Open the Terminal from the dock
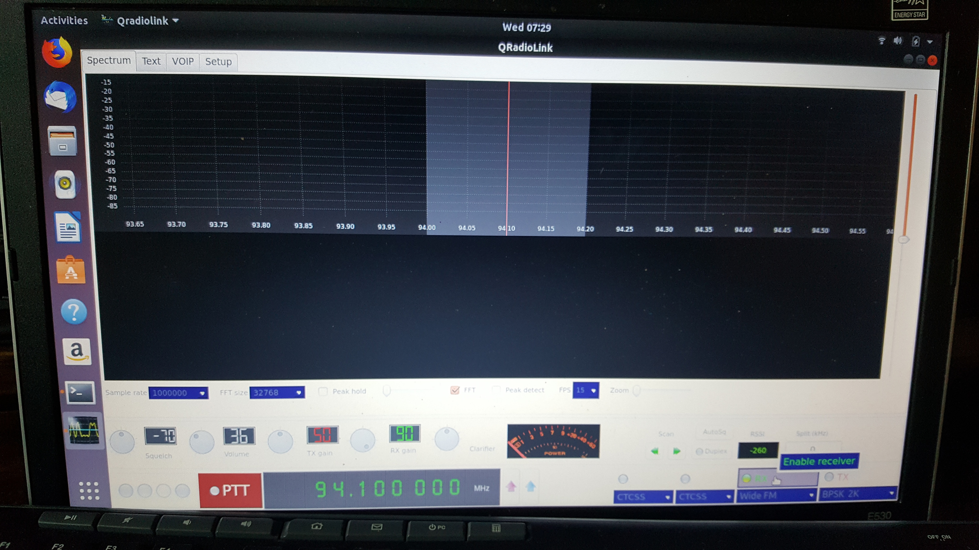979x550 pixels. 80,392
